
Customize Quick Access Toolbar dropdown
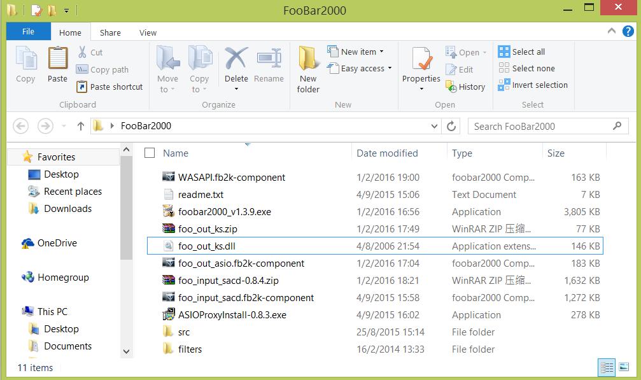(x=66, y=10)
